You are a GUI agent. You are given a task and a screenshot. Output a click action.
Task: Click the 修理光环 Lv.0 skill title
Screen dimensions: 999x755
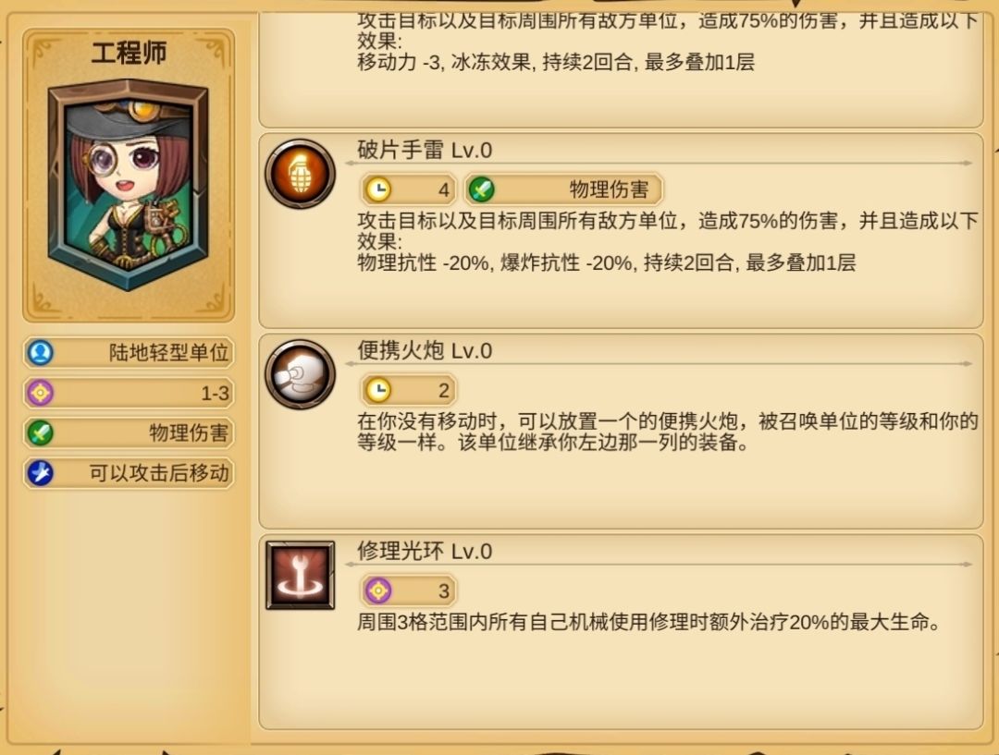425,552
